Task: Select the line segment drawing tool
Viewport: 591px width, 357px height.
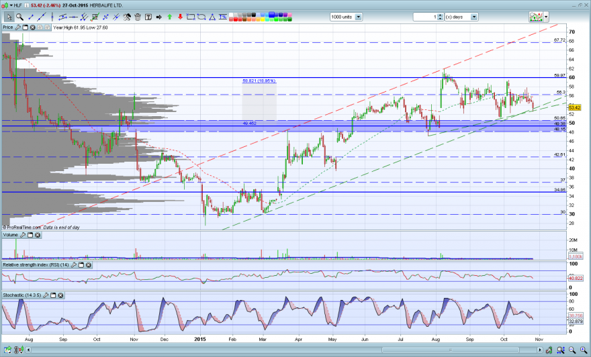Action: 31,17
